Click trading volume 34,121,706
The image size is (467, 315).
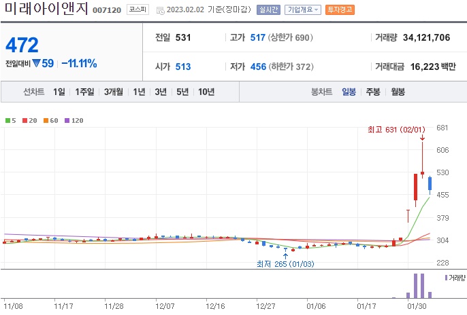(426, 38)
